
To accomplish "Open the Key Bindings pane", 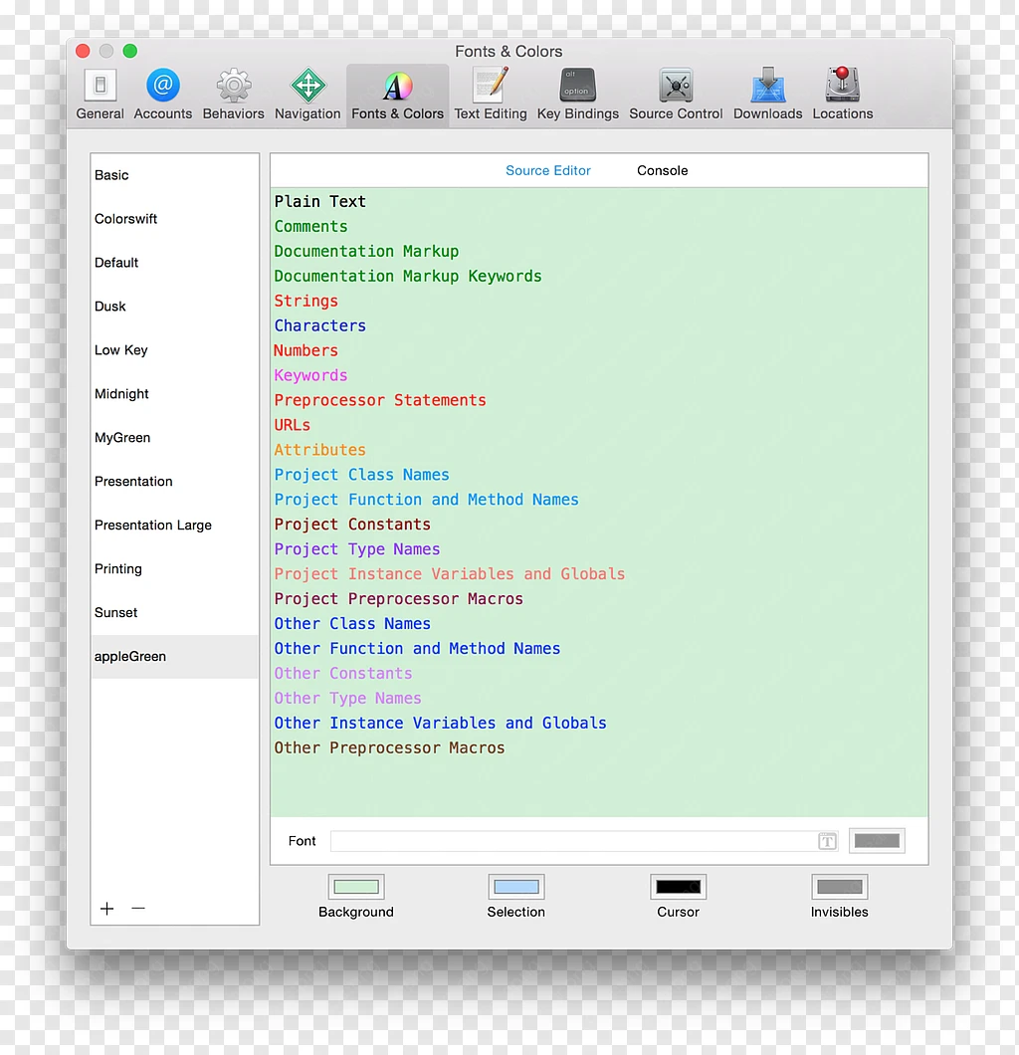I will [578, 95].
